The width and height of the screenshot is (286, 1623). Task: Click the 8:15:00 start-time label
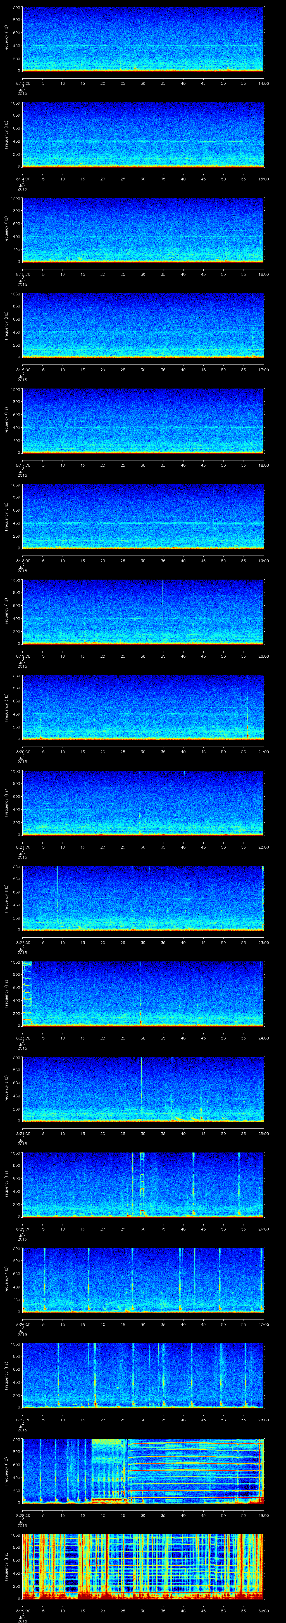click(x=23, y=274)
